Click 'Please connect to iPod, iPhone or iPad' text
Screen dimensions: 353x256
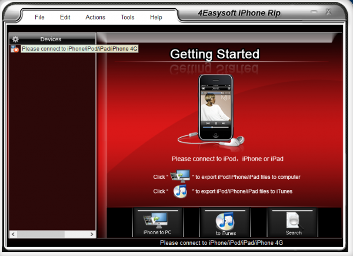[x=227, y=159]
